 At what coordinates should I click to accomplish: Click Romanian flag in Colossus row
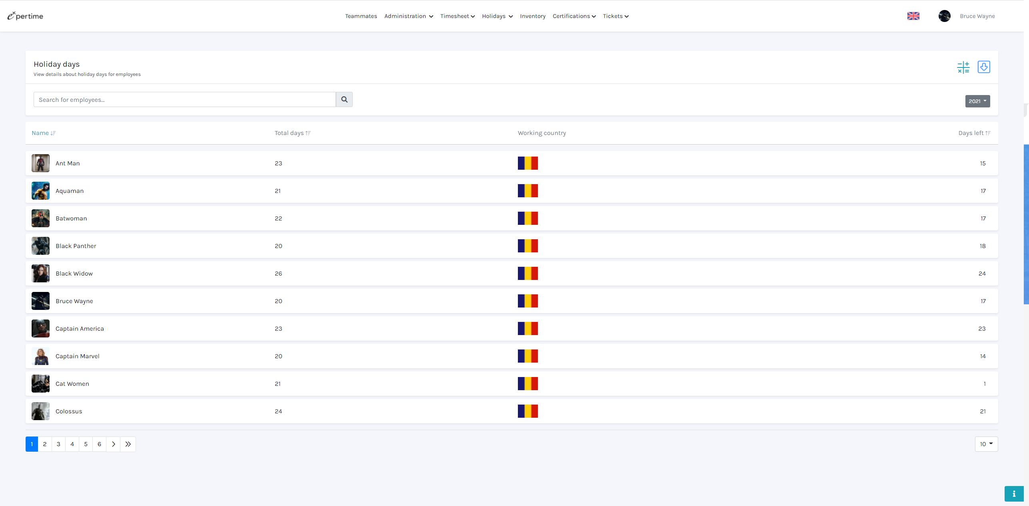527,411
